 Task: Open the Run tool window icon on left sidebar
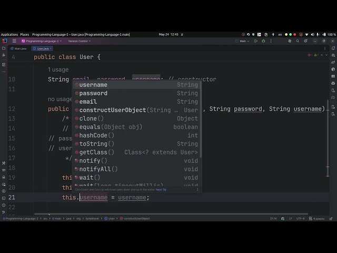pyautogui.click(x=4, y=191)
